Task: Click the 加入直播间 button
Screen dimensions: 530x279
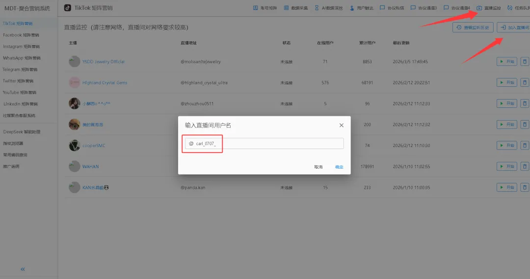Action: [x=514, y=27]
